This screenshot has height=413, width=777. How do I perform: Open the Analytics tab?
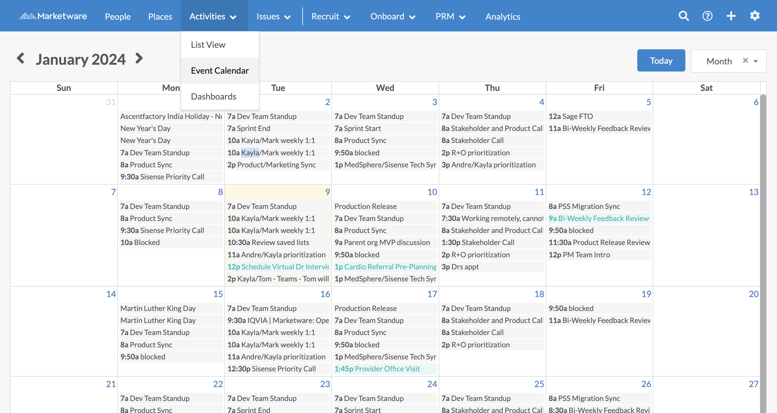(503, 16)
